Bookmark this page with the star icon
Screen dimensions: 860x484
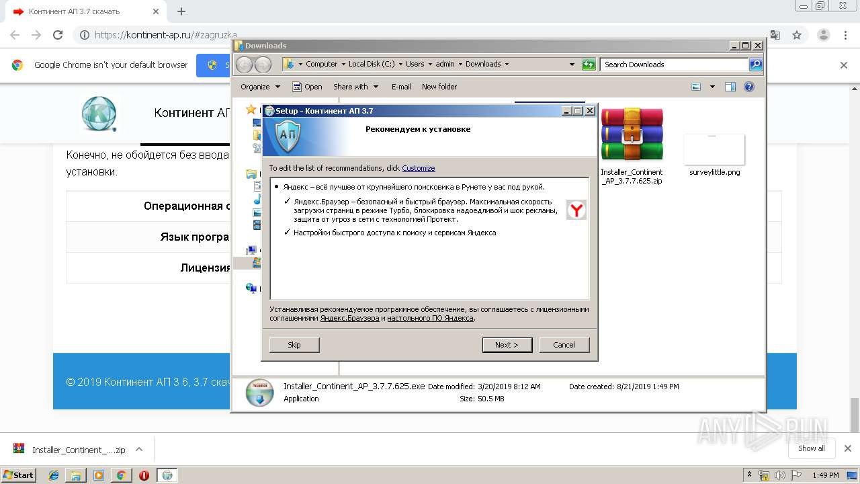797,35
